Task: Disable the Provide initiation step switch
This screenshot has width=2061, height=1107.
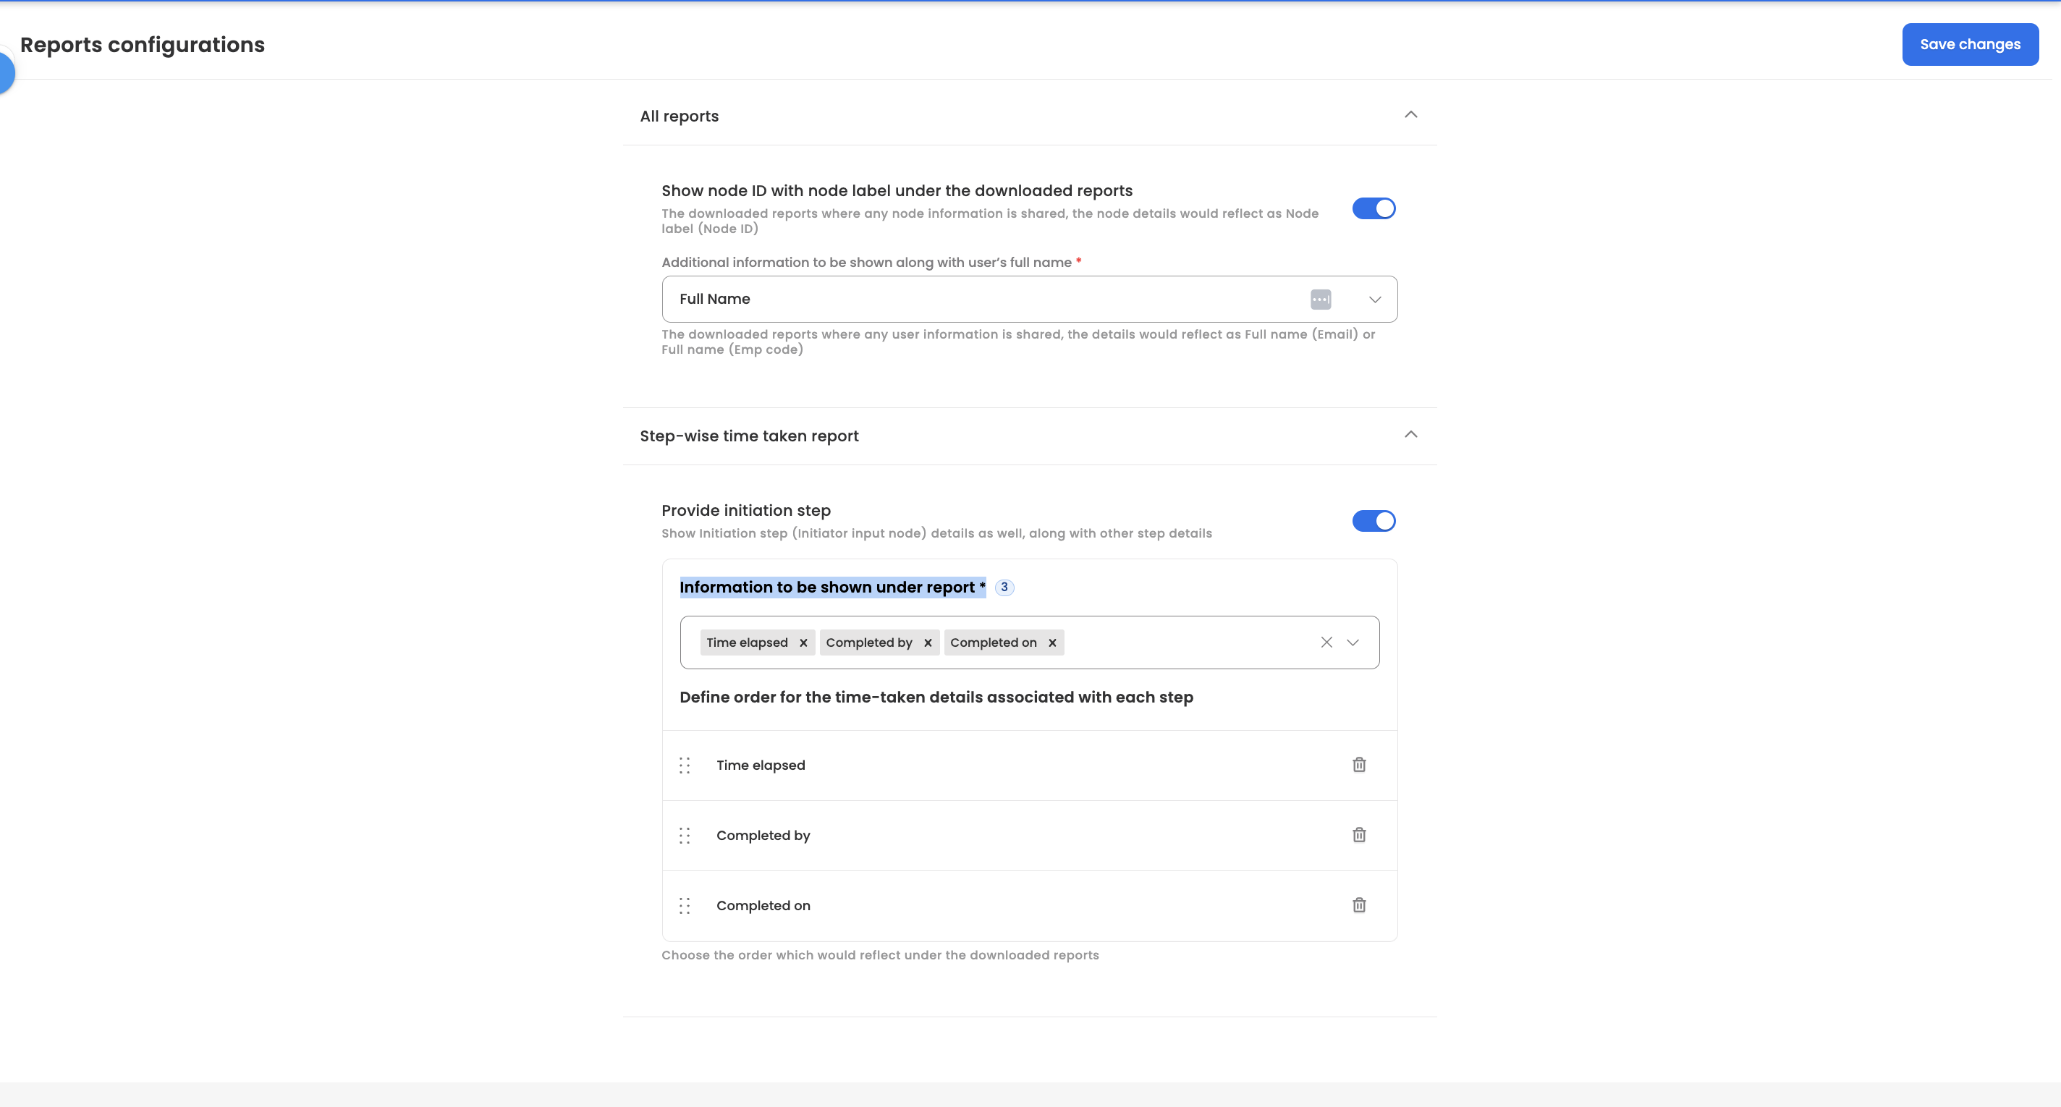Action: [1373, 521]
